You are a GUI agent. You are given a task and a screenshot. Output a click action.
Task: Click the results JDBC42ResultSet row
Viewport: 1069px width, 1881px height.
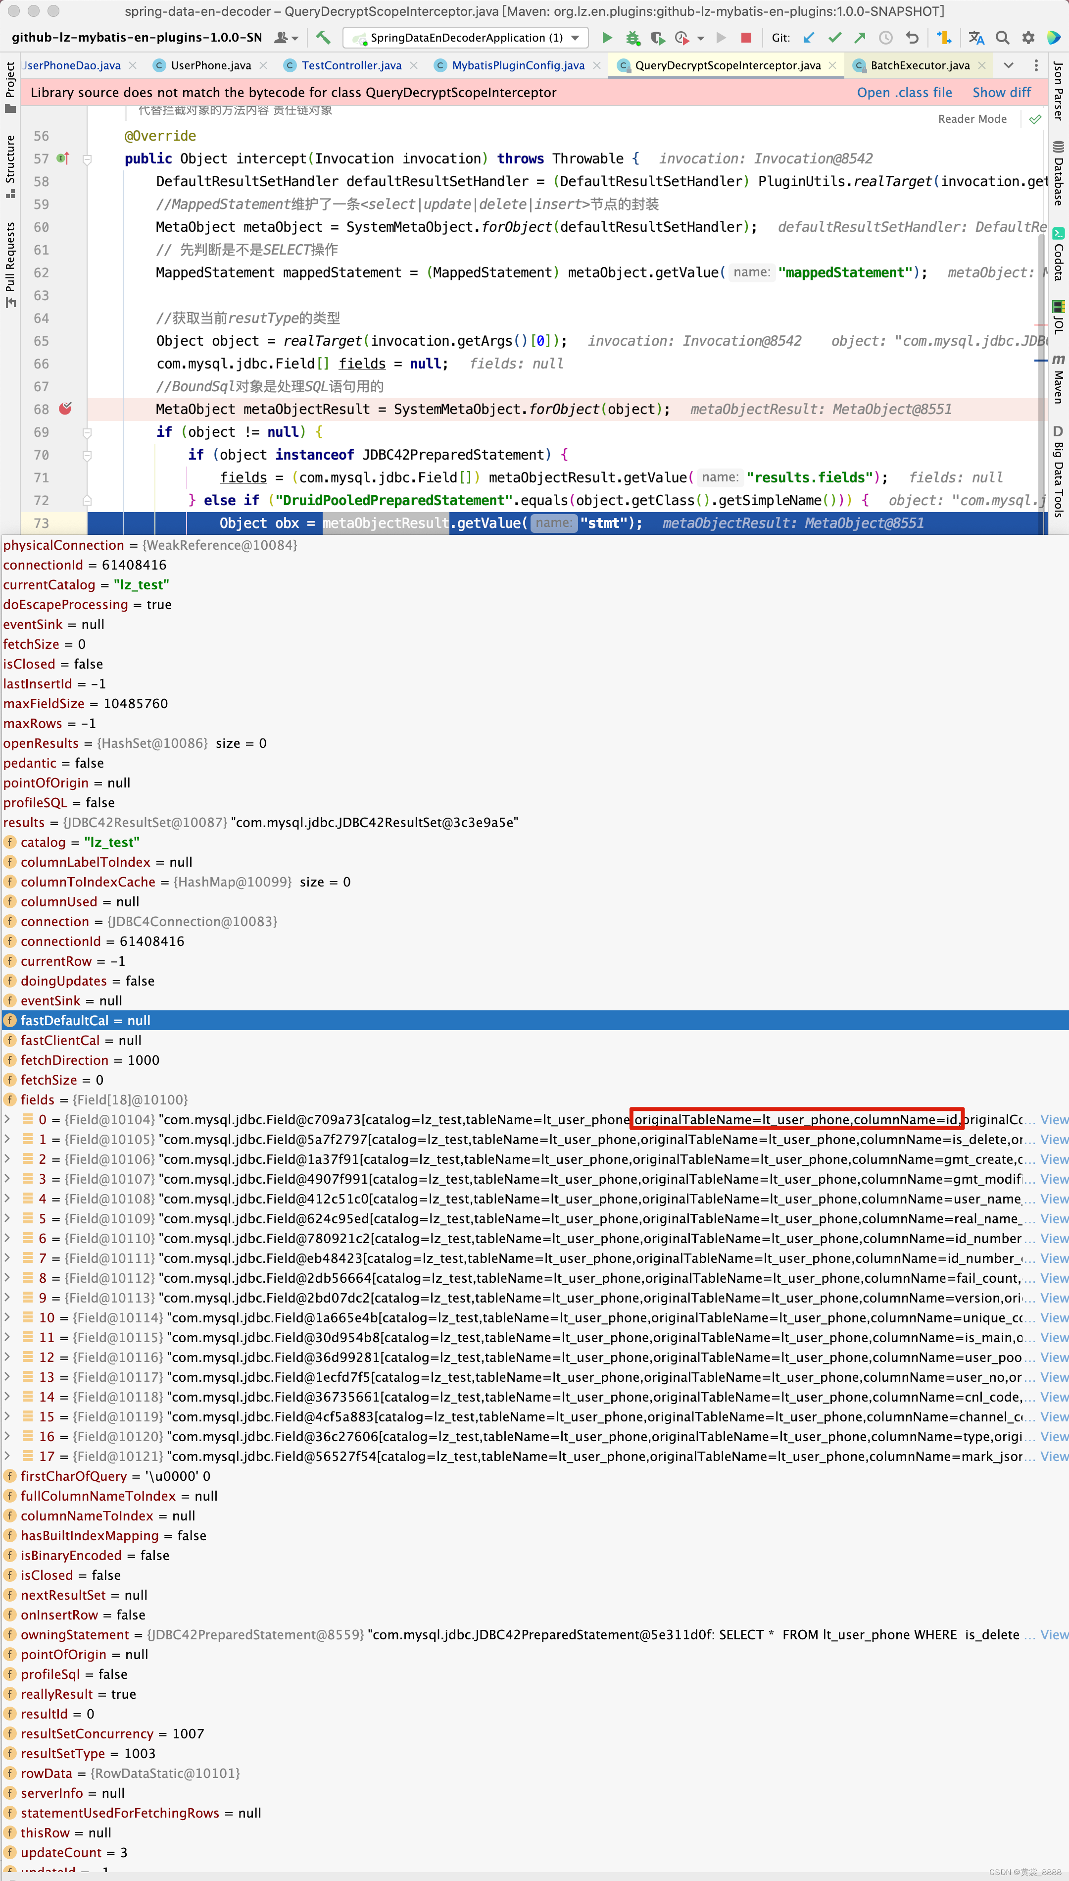coord(534,822)
